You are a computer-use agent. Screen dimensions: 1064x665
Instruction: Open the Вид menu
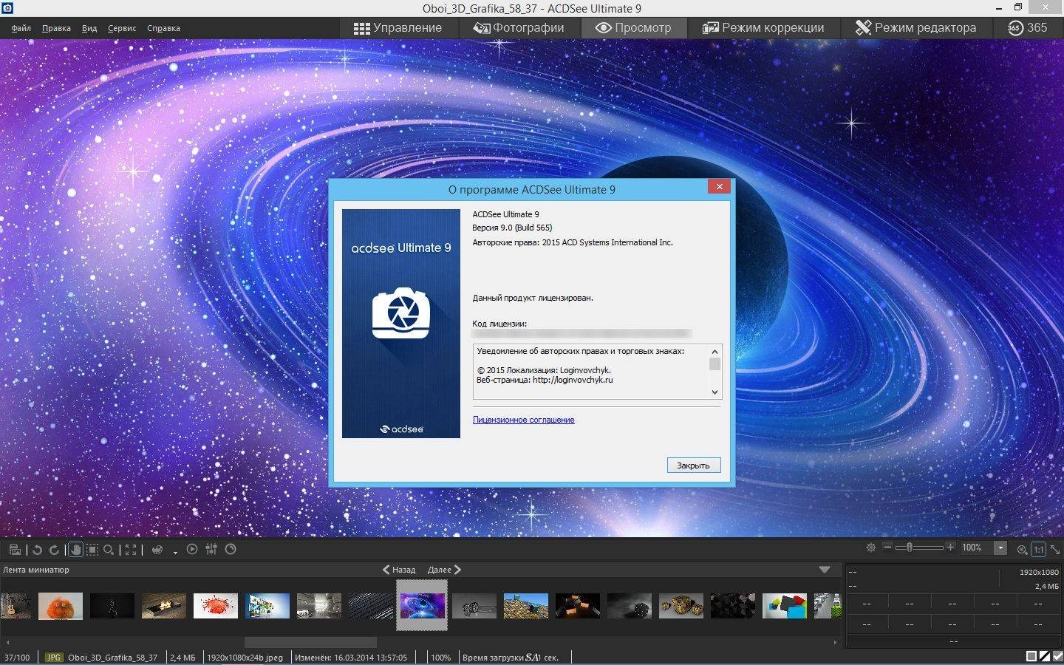coord(89,28)
